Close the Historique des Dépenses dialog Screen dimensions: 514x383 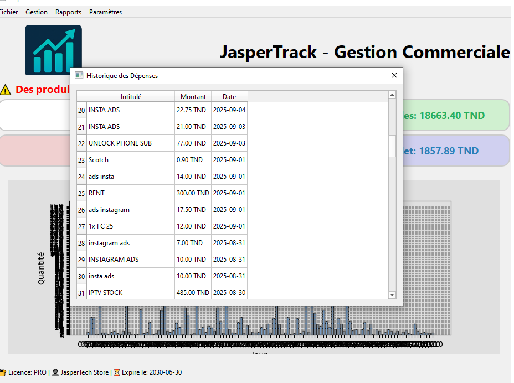394,75
